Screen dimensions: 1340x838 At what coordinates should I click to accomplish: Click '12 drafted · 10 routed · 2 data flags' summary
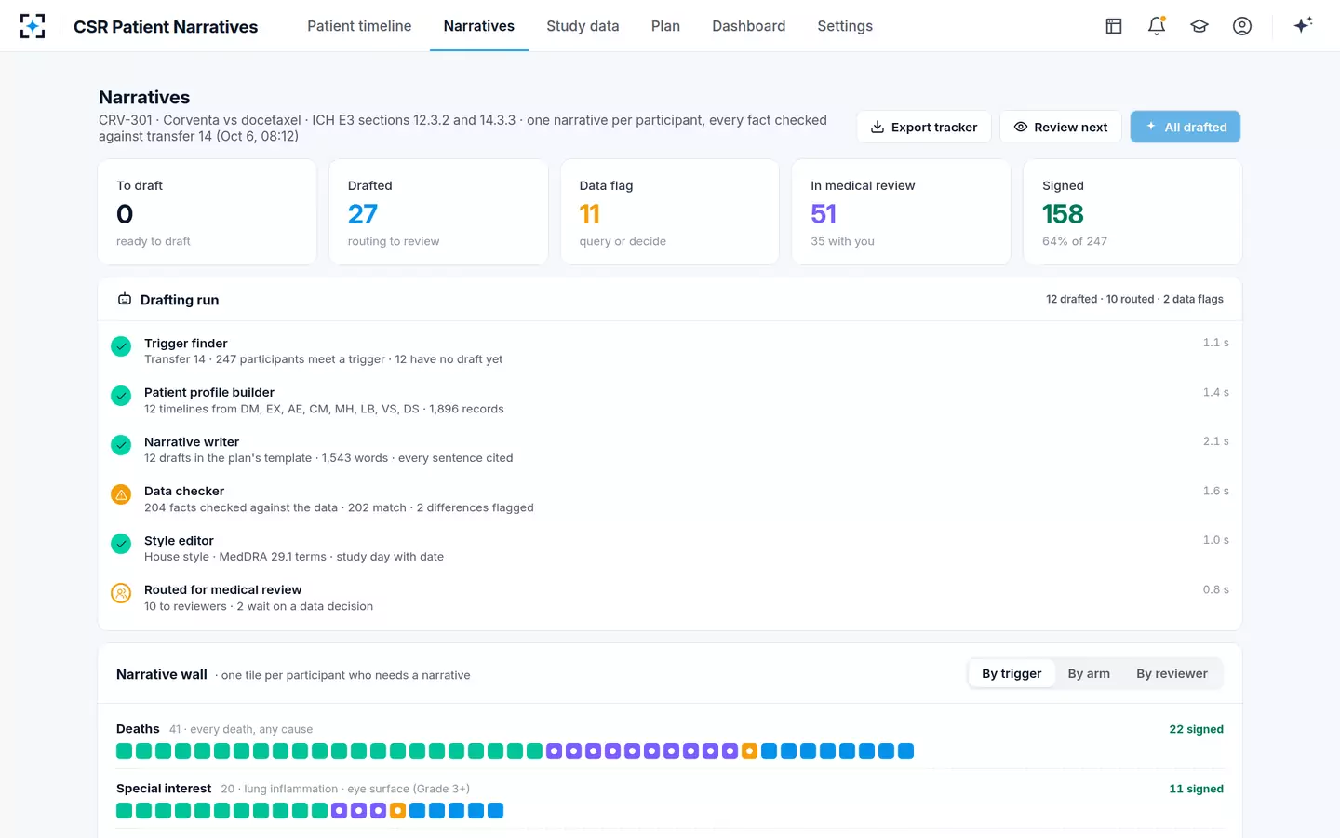point(1134,299)
